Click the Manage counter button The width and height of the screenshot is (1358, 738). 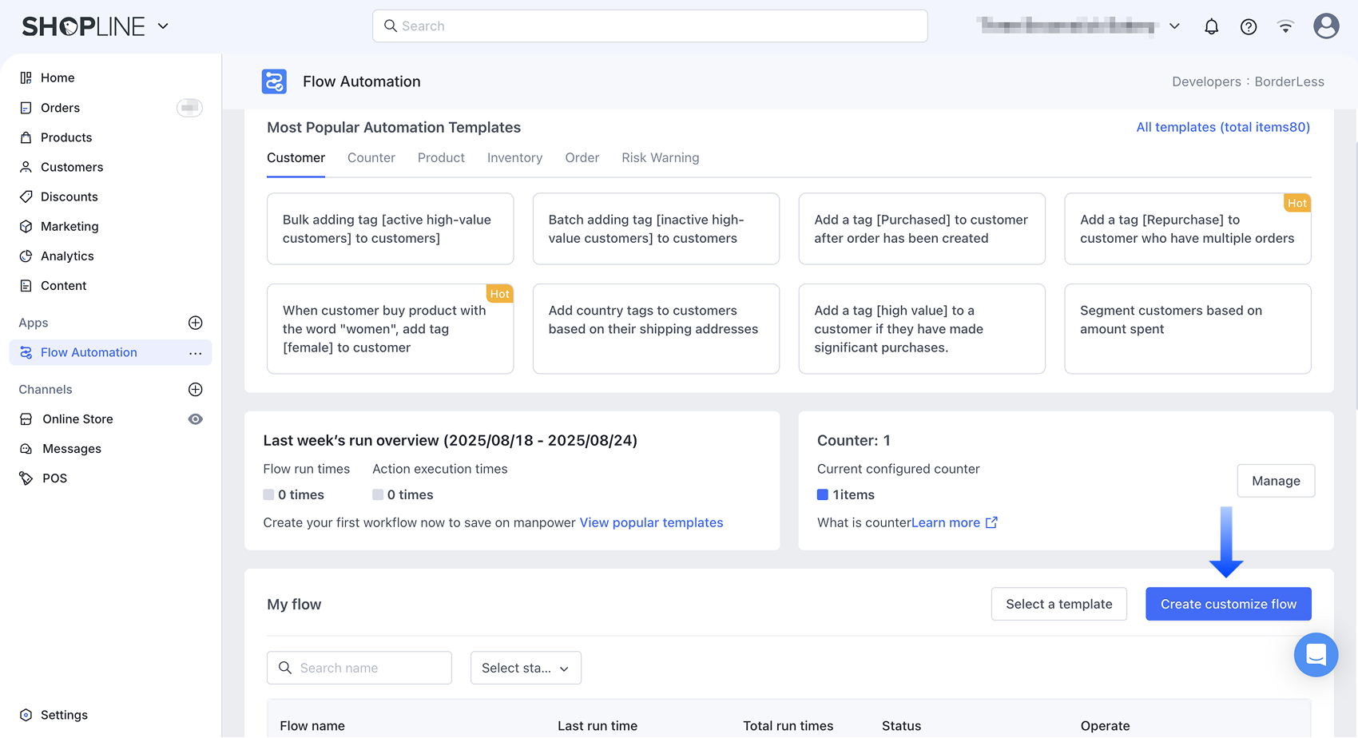[x=1275, y=481]
